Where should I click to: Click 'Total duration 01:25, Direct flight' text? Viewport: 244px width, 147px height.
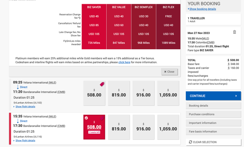[x=208, y=46]
